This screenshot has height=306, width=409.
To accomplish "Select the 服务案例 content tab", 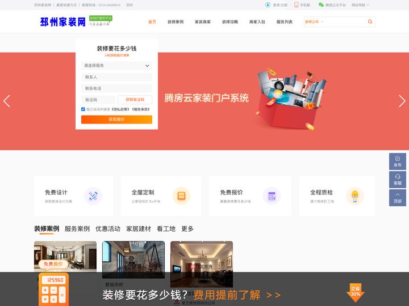I will [x=77, y=229].
